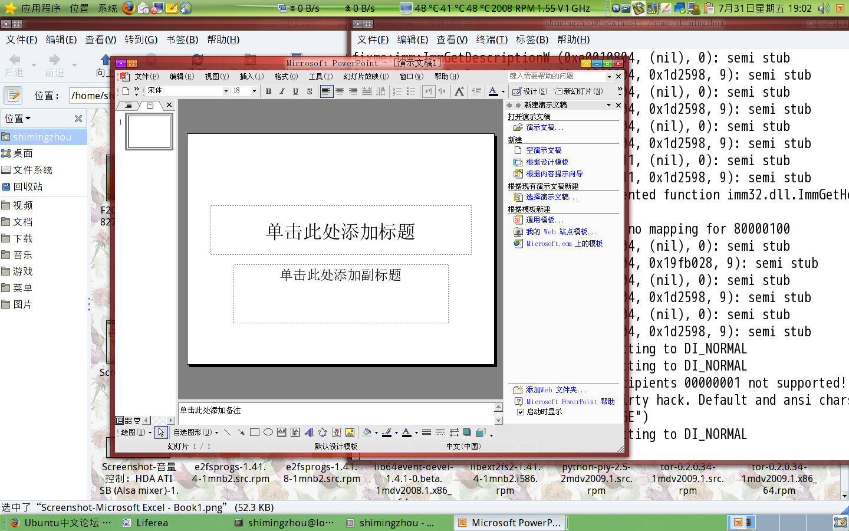Switch to Slide Sorter view icon

pos(128,420)
